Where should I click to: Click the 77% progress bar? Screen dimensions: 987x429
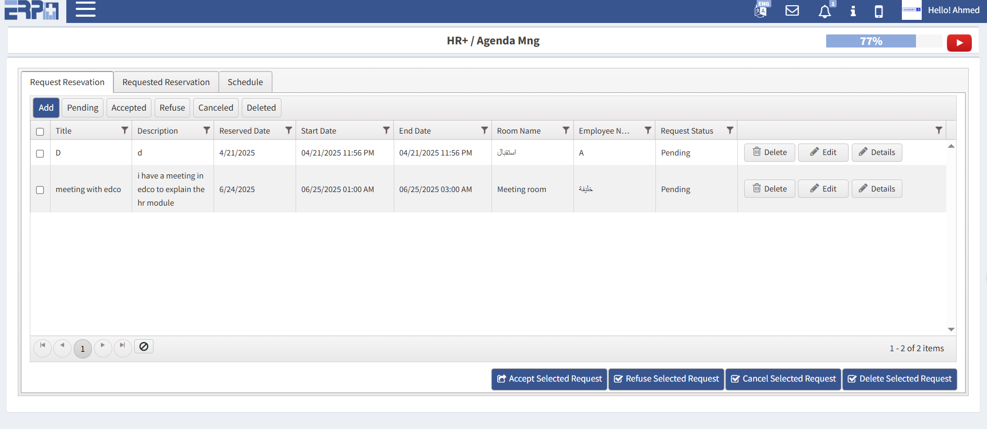(x=871, y=41)
